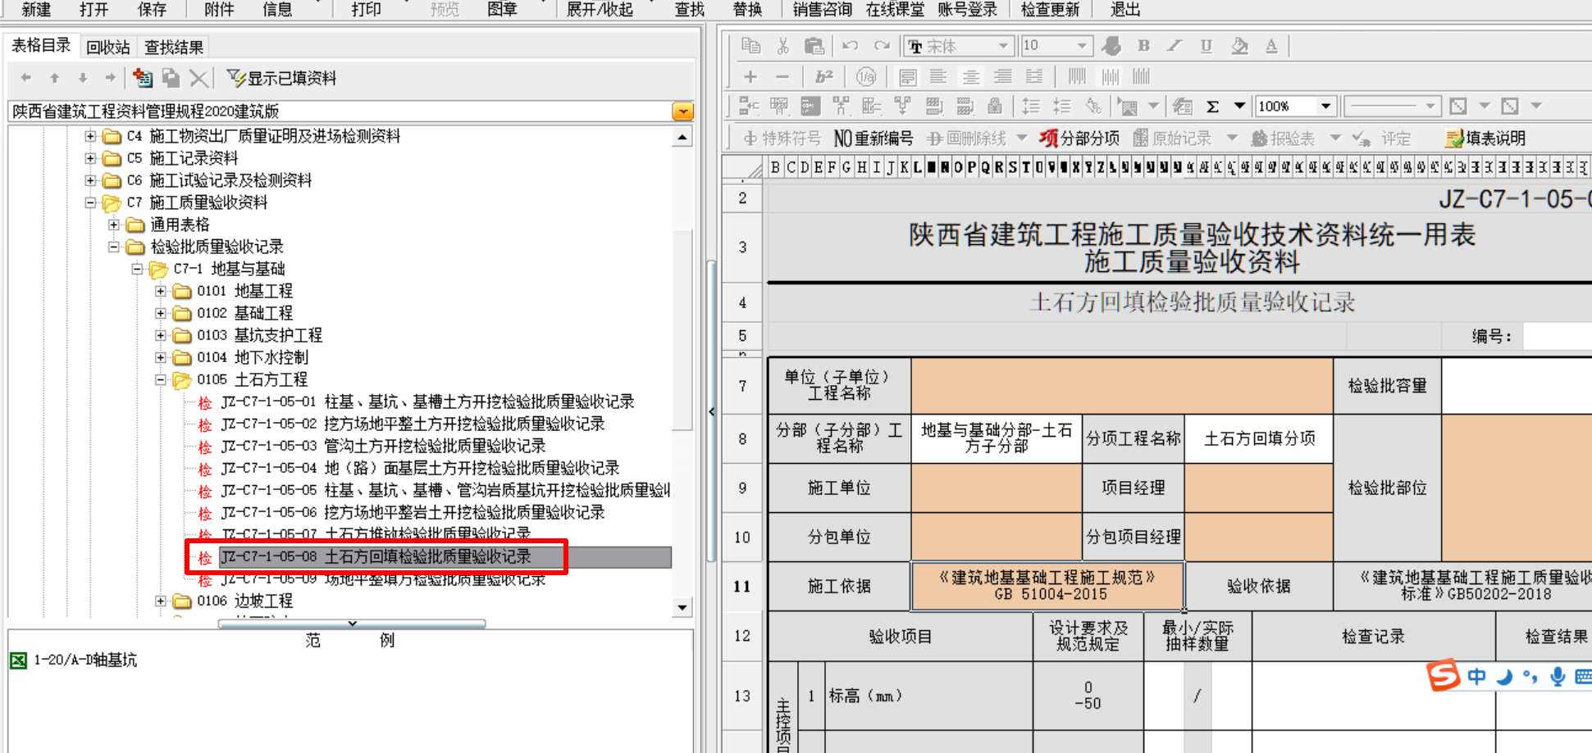Click the format painter brush icon
This screenshot has width=1592, height=753.
point(1111,46)
